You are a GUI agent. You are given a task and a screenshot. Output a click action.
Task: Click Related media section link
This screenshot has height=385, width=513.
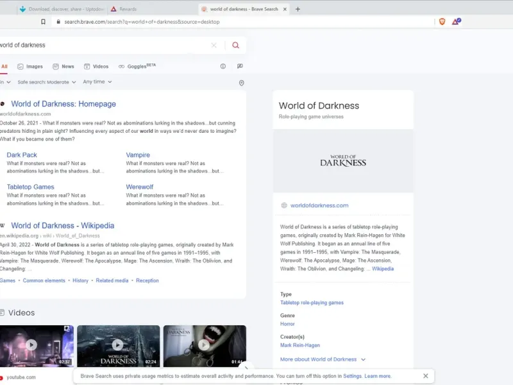click(x=112, y=280)
